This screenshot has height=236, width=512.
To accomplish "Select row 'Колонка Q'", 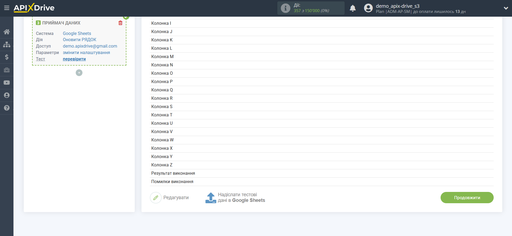I will coord(322,90).
